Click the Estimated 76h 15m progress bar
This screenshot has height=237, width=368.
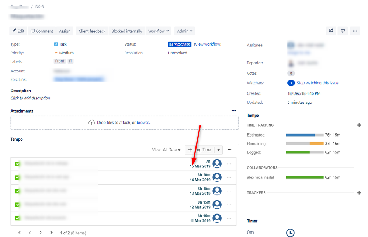(305, 135)
